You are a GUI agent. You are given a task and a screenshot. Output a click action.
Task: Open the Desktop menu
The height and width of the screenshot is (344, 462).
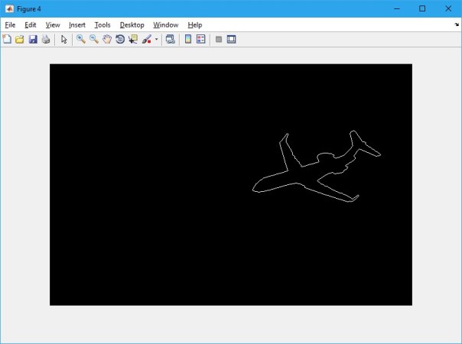tap(132, 25)
